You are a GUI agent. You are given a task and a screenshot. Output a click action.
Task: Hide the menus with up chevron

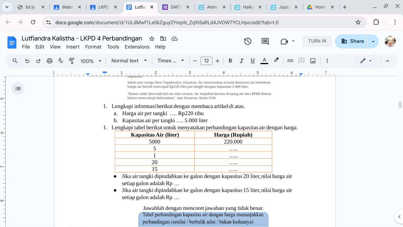click(x=388, y=61)
